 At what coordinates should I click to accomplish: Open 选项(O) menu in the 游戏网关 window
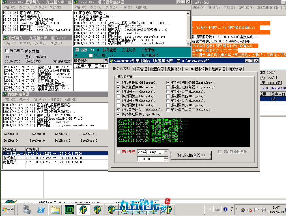point(41,43)
